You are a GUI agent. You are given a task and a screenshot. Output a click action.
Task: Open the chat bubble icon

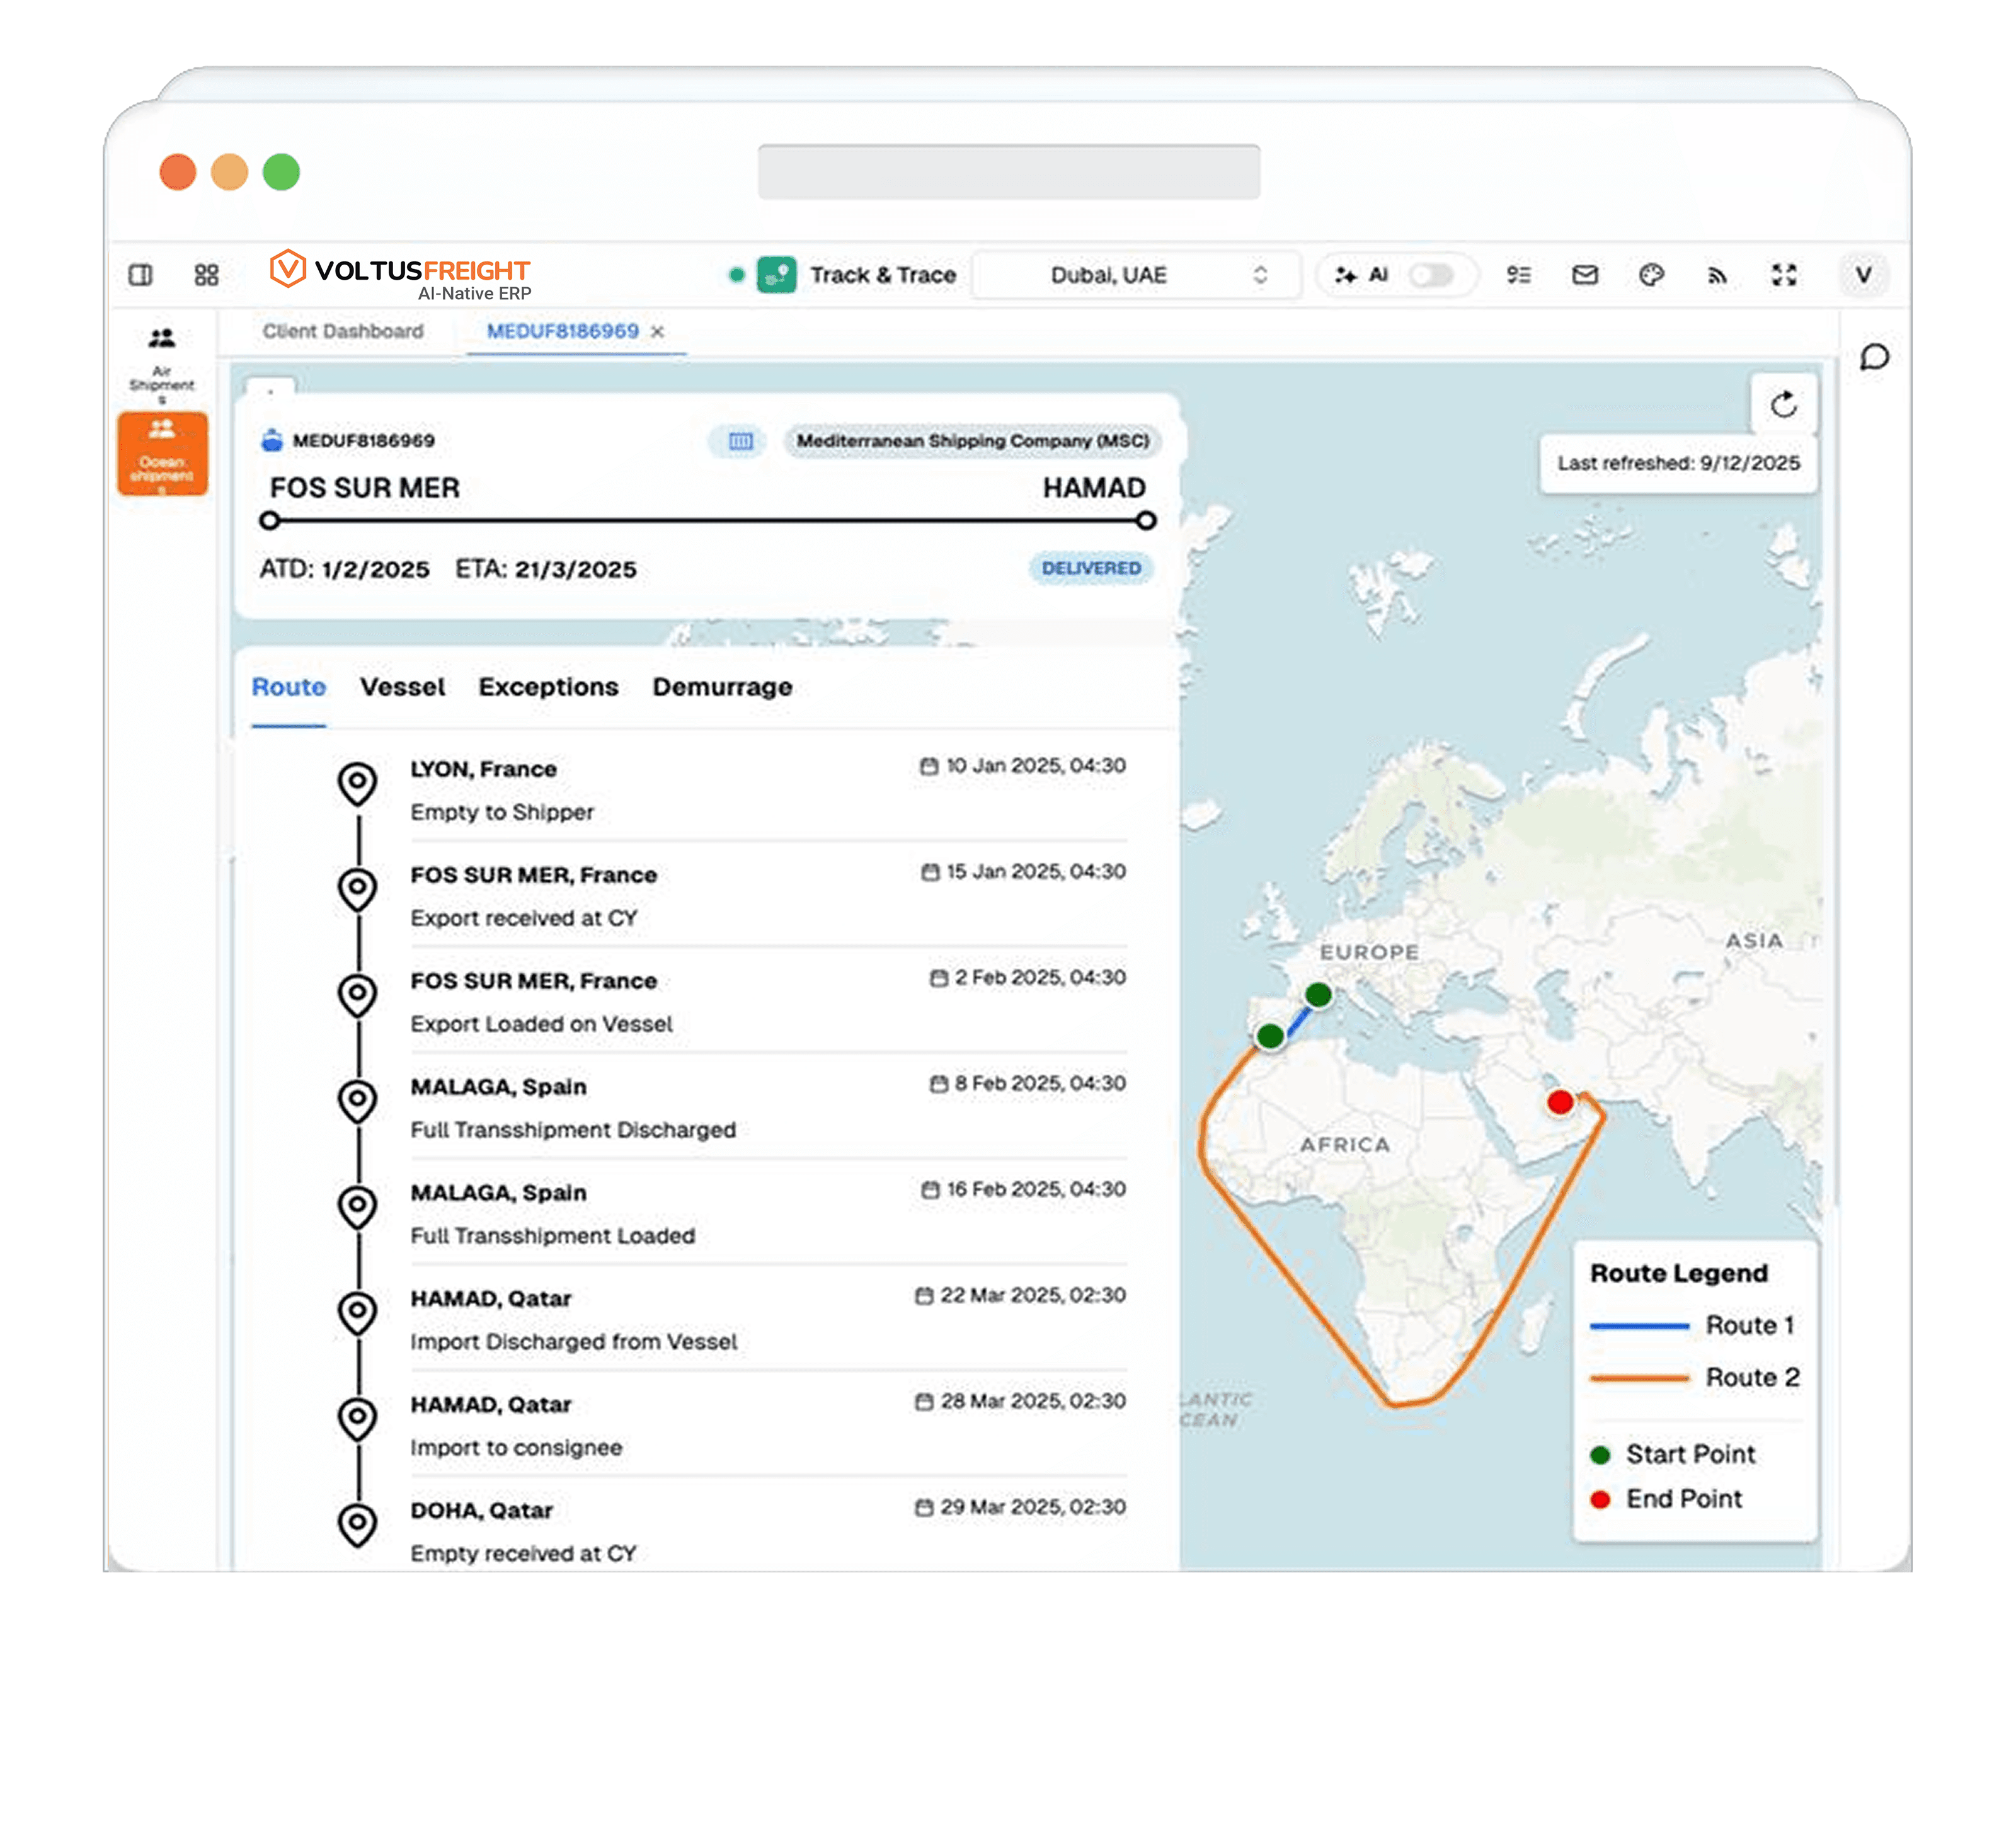1874,357
